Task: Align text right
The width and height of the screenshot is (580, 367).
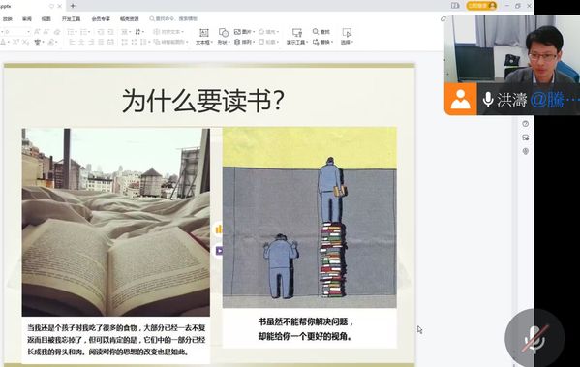Action: (x=91, y=42)
